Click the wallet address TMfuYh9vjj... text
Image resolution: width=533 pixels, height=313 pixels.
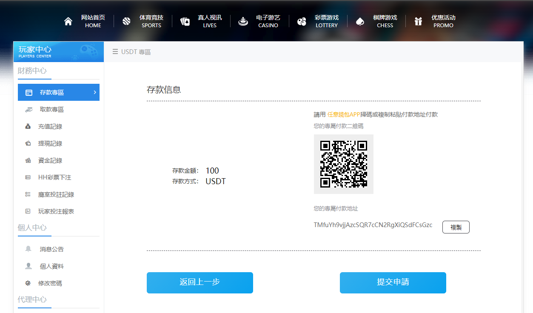coord(373,225)
